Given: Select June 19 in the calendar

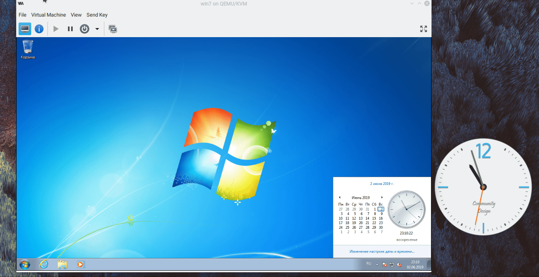Looking at the screenshot, I should tap(354, 223).
